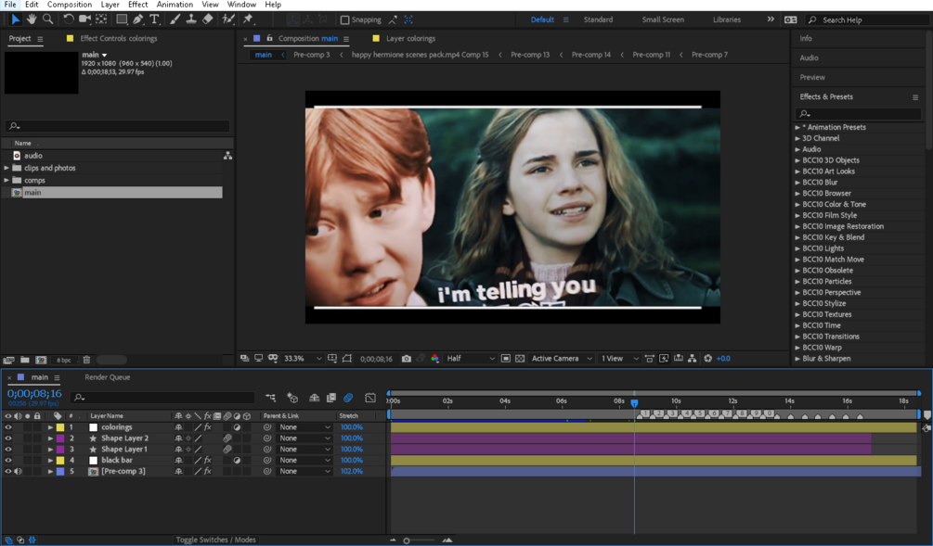Expand the 'clips and photos' folder

(x=6, y=168)
